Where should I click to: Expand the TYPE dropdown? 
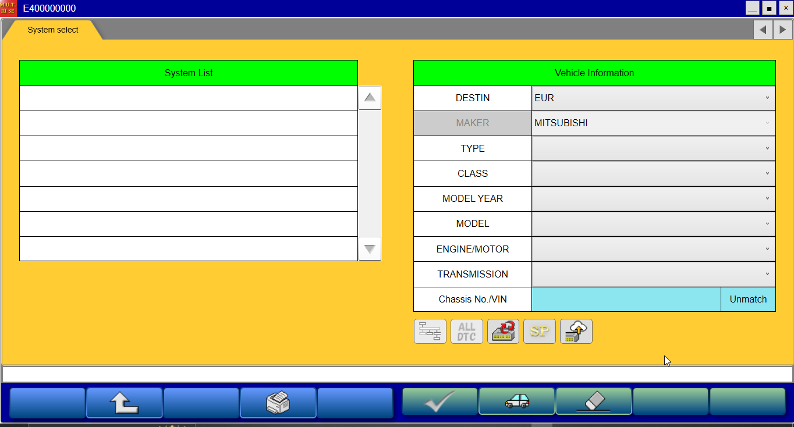(x=653, y=148)
